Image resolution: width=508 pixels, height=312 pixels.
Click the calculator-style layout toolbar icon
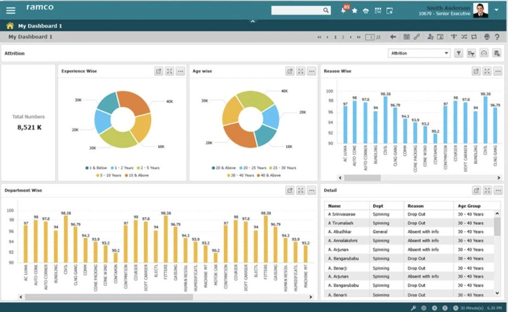(x=406, y=37)
